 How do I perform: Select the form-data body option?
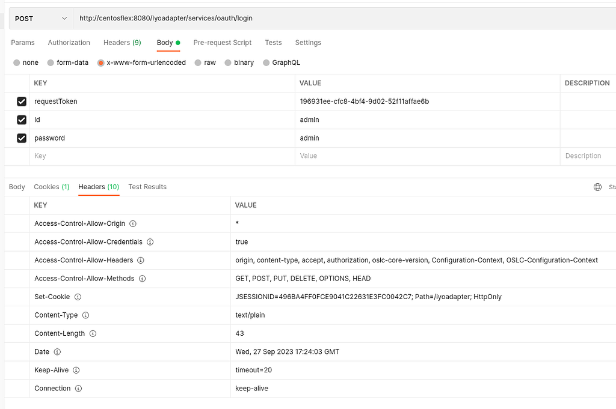(67, 62)
